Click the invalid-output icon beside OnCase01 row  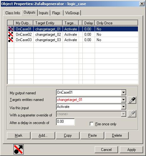pyautogui.click(x=11, y=29)
